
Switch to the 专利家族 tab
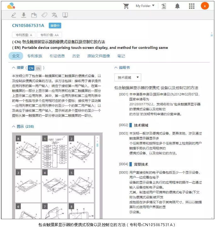click(x=35, y=56)
